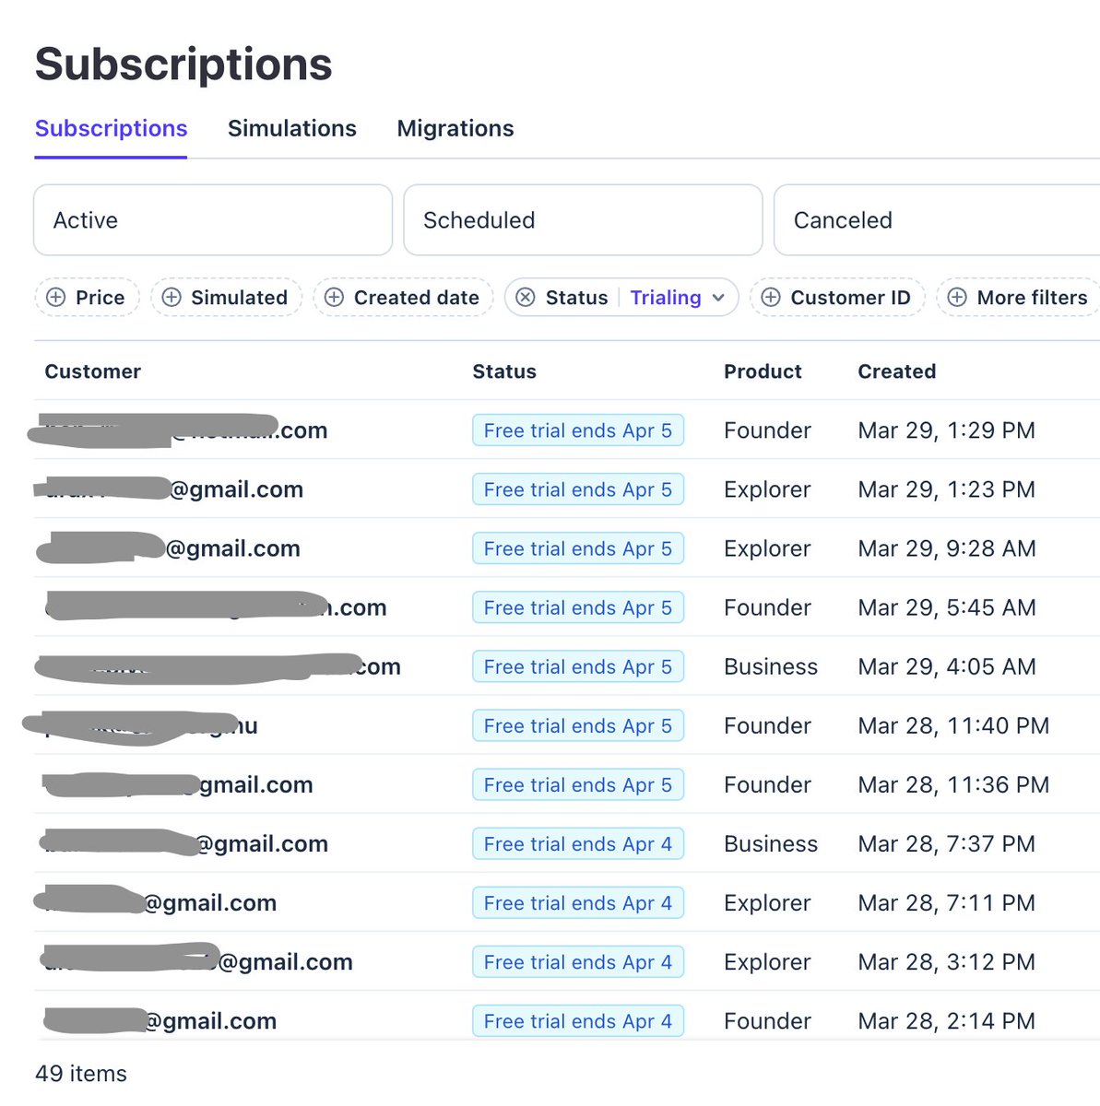The width and height of the screenshot is (1100, 1106).
Task: Add a Customer ID filter
Action: 837,297
